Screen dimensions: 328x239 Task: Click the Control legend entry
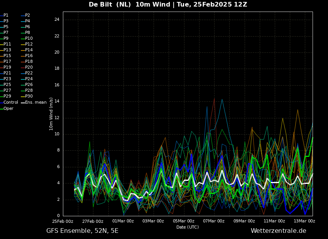click(9, 103)
